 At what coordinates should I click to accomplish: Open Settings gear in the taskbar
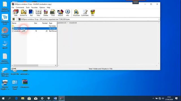42,98
